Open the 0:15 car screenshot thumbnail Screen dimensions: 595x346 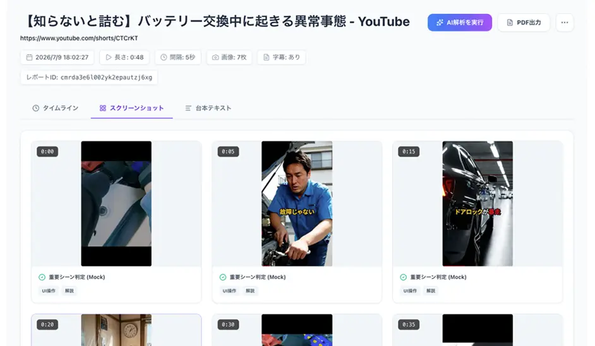(x=478, y=204)
